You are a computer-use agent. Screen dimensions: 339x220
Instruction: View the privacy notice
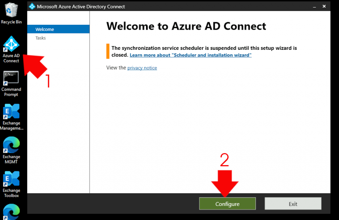(142, 68)
